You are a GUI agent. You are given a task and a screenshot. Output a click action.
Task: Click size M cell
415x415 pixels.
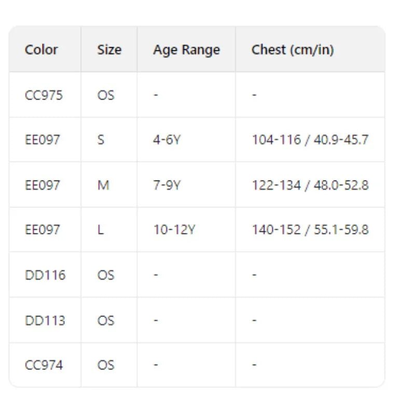[x=103, y=185]
